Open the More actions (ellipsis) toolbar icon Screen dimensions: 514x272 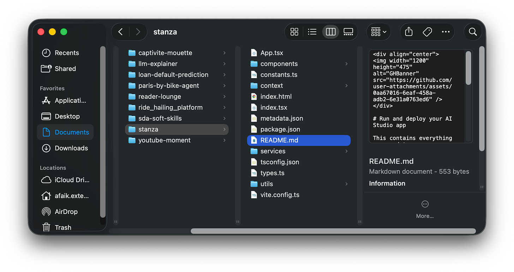click(446, 32)
